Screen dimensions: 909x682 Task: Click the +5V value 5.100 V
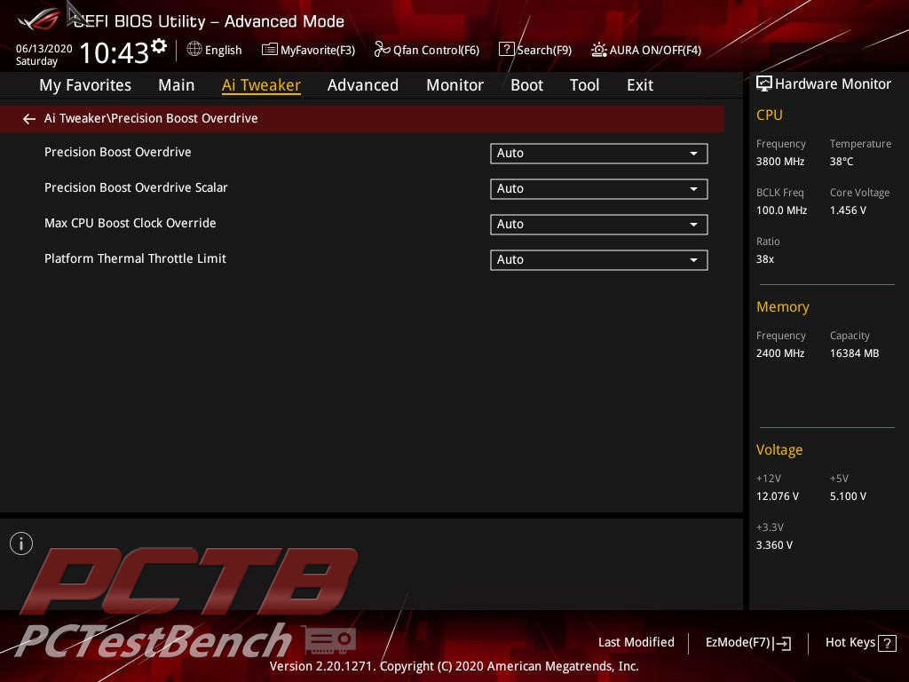[848, 496]
